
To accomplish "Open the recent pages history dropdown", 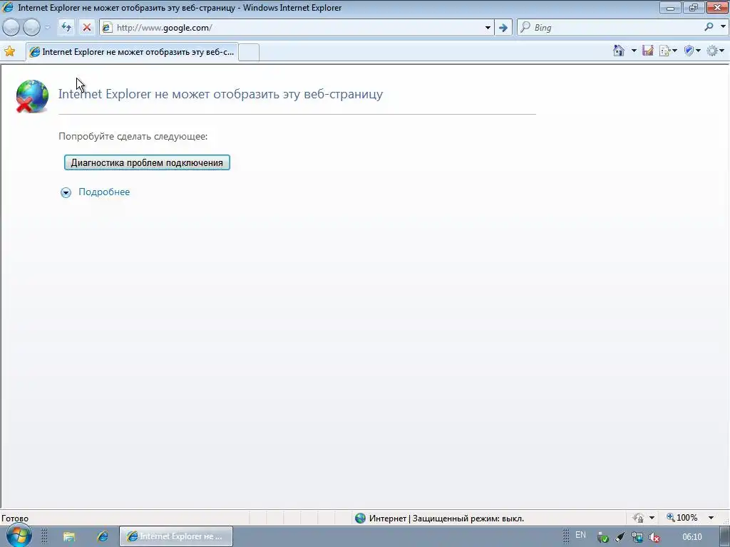I will click(47, 28).
